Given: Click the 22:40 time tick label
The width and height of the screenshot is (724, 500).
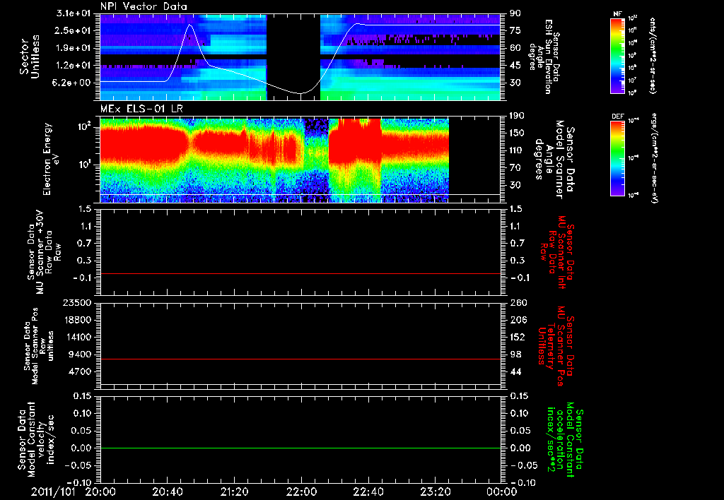Looking at the screenshot, I should click(368, 492).
